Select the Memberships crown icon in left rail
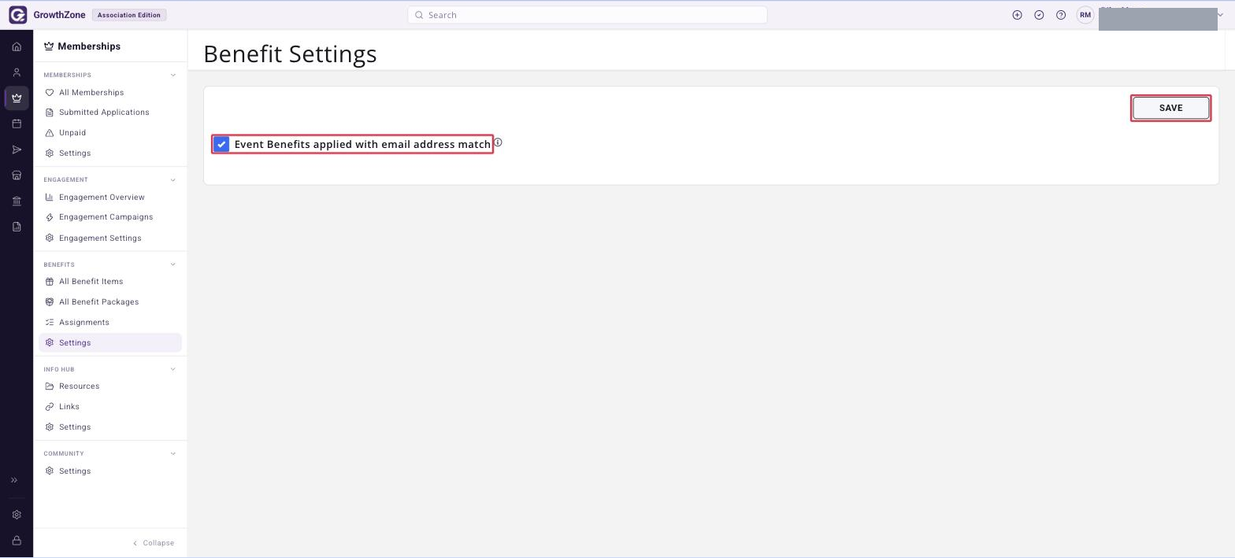Viewport: 1235px width, 558px height. pyautogui.click(x=17, y=98)
